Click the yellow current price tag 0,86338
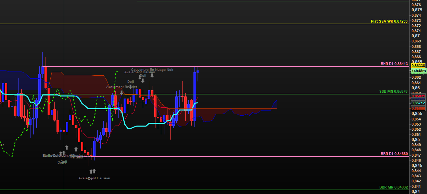Screen dimensions: 427x194 click(418, 65)
